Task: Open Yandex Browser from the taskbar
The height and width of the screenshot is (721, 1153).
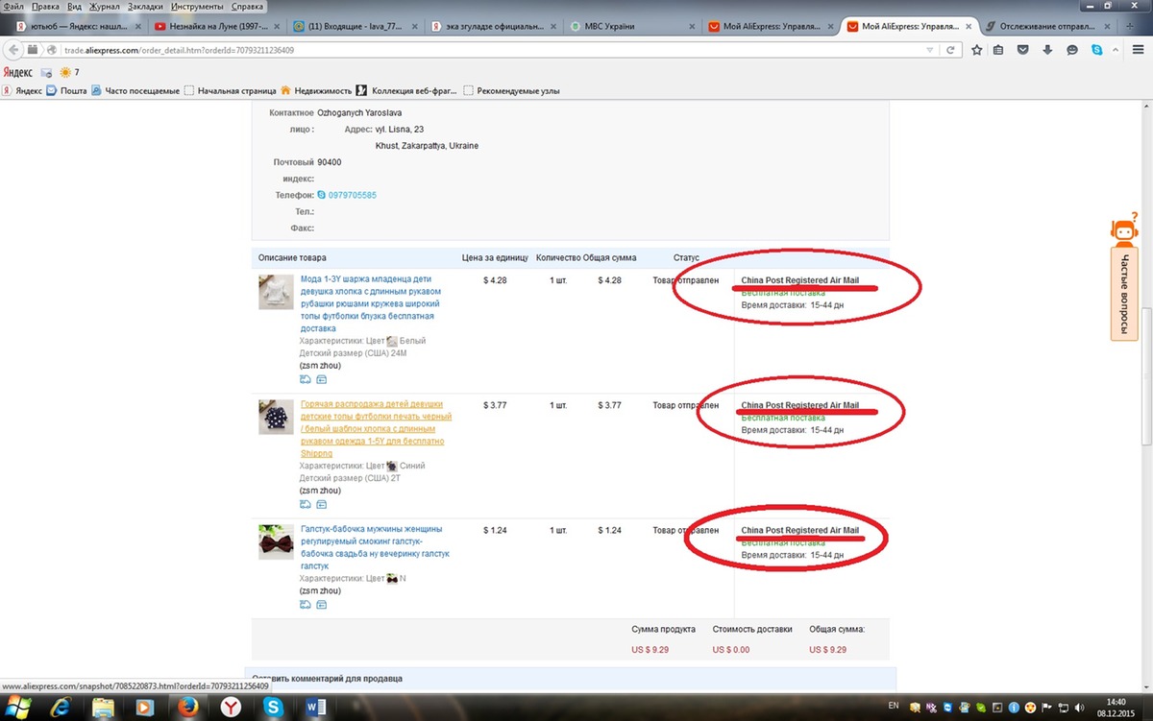Action: (232, 709)
